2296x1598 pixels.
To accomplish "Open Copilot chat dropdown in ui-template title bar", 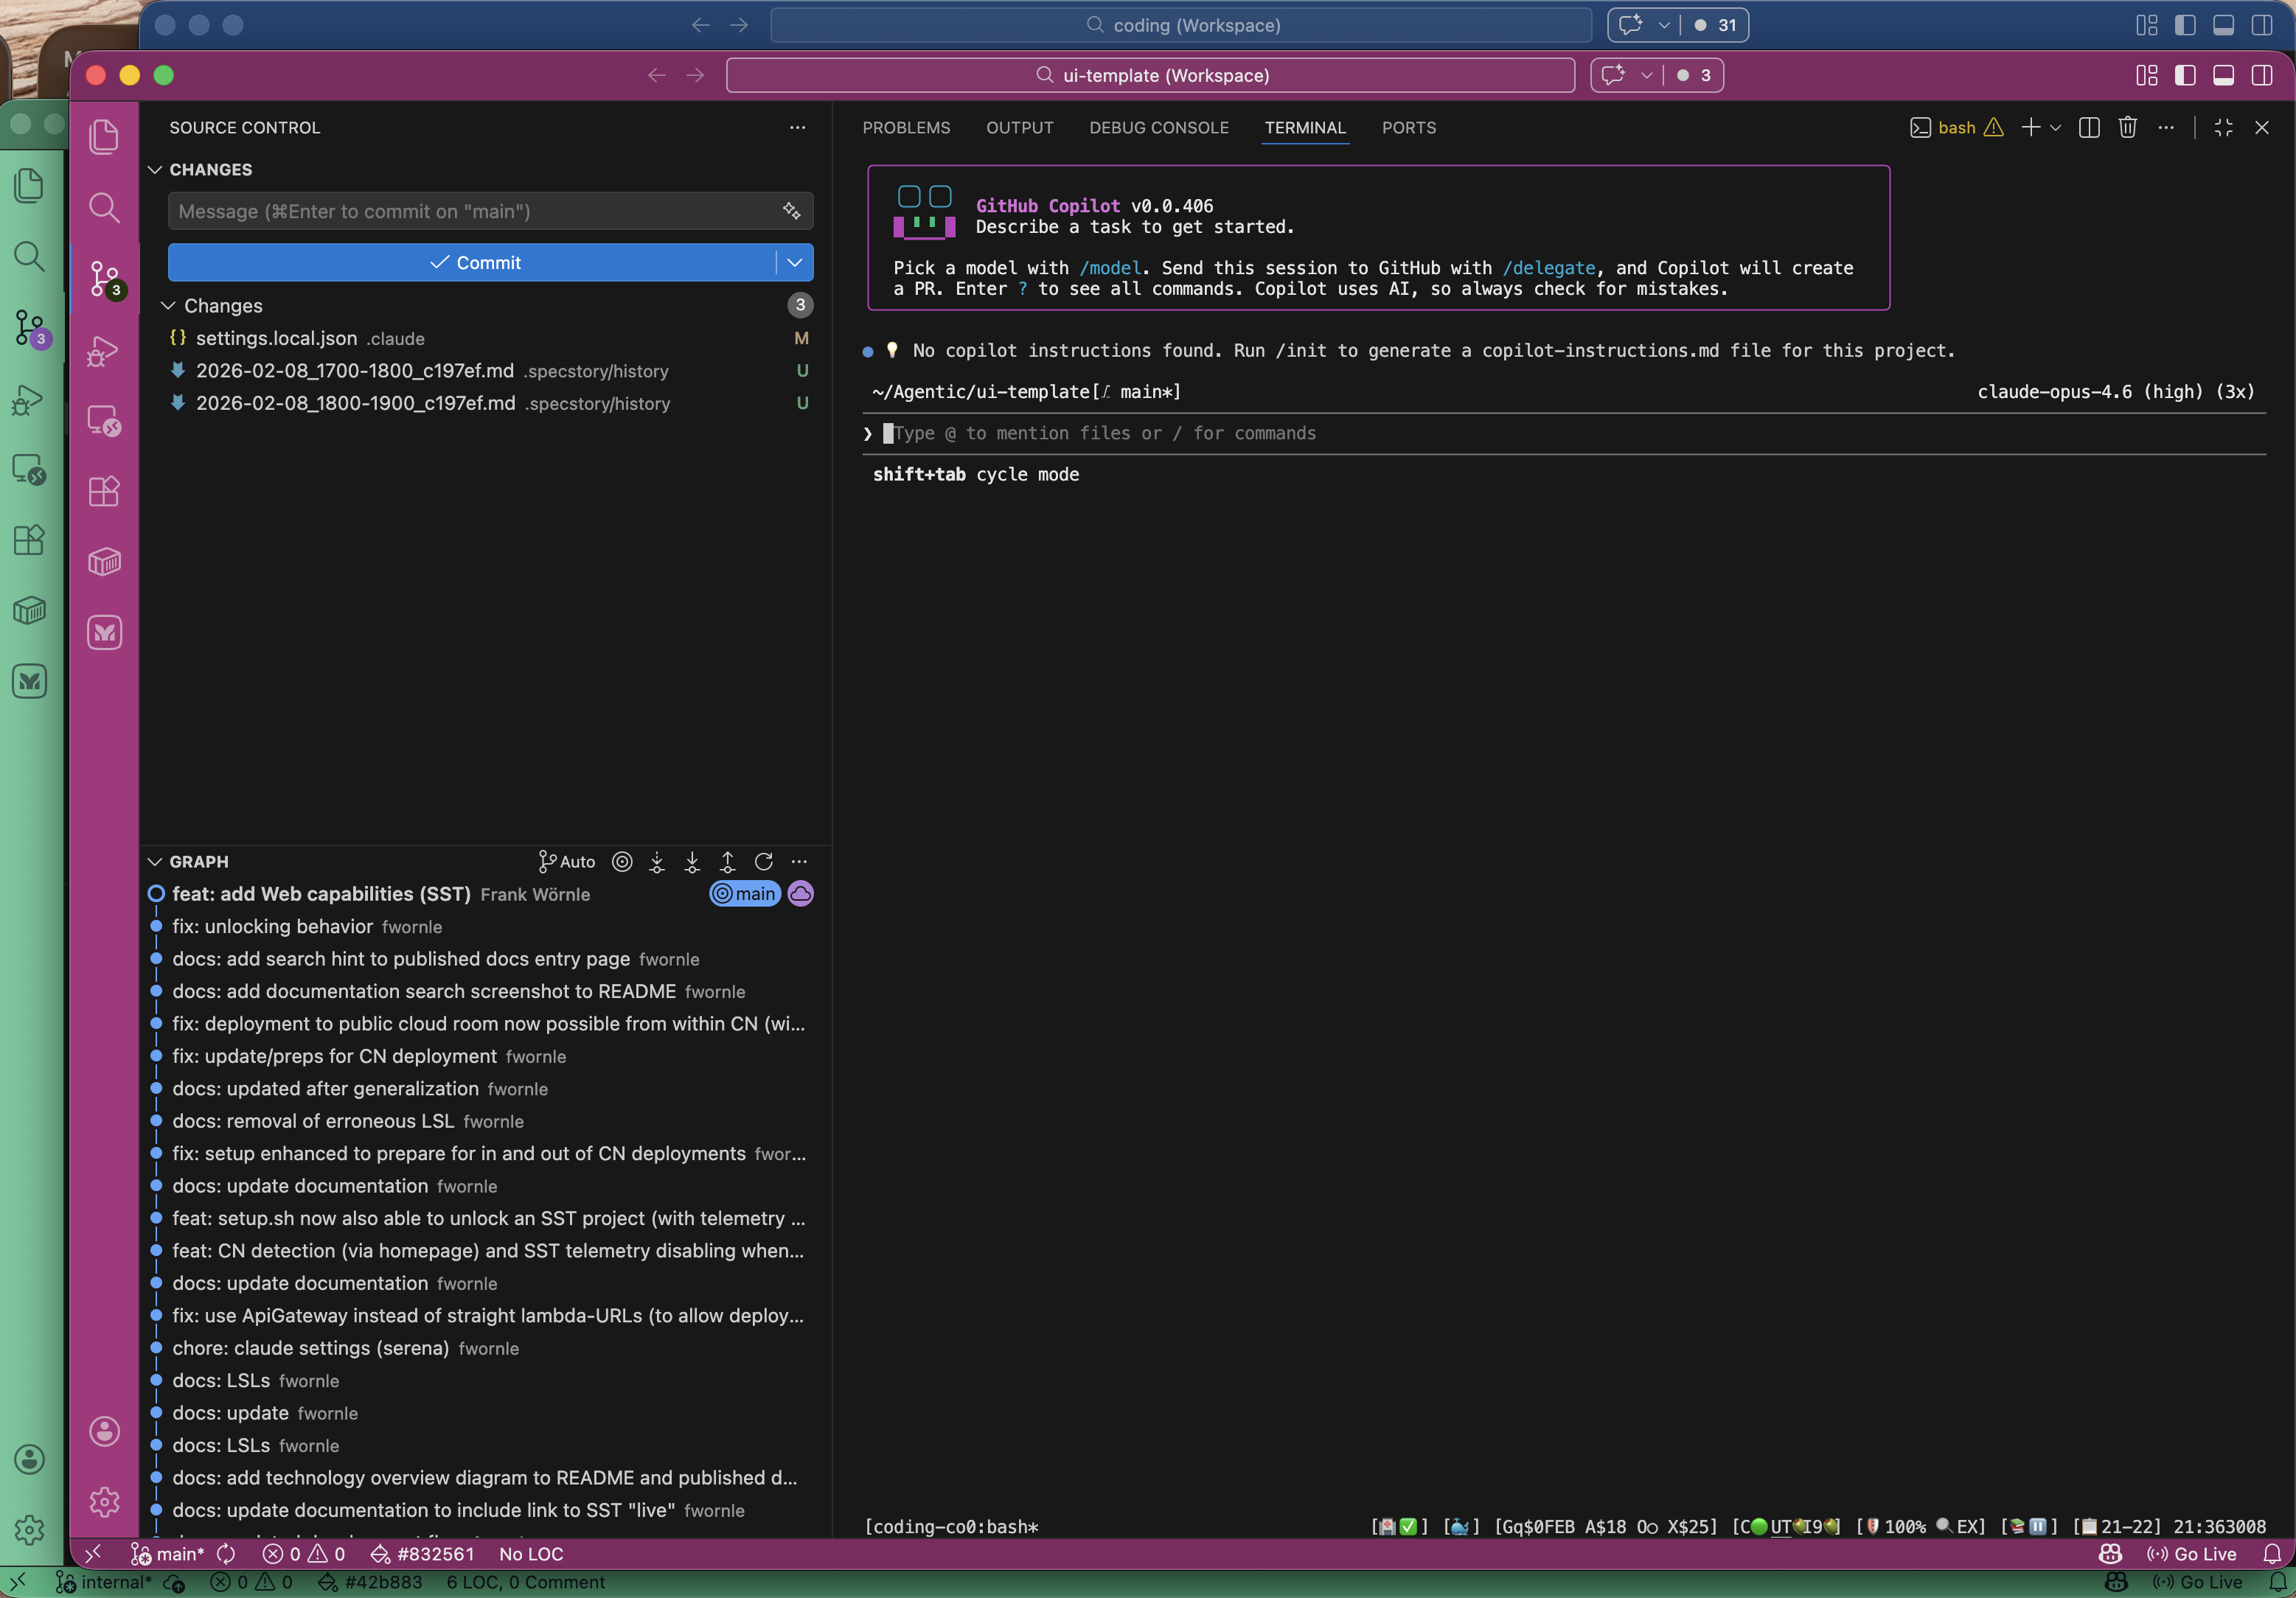I will click(1646, 75).
